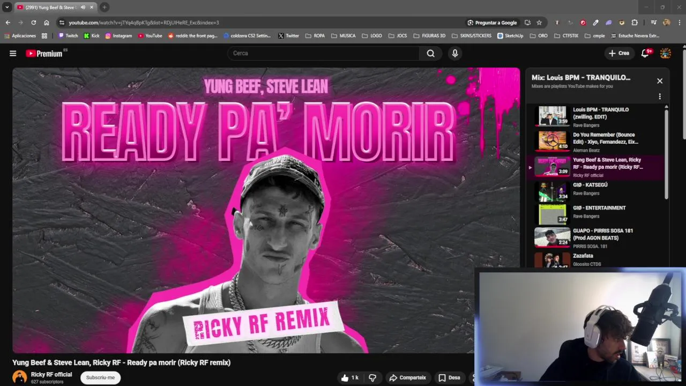Dislike the video with thumbs down
Image resolution: width=686 pixels, height=386 pixels.
click(x=372, y=377)
